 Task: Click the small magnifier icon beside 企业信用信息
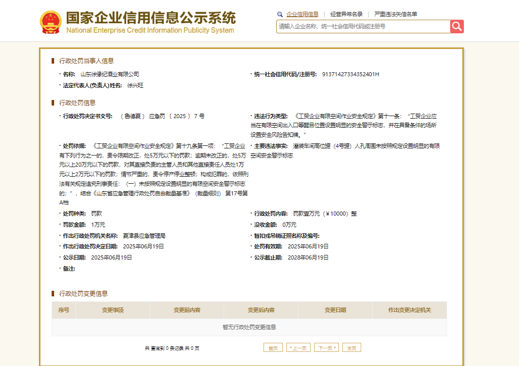tap(280, 14)
